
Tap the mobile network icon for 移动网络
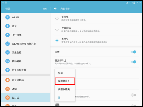point(8,61)
